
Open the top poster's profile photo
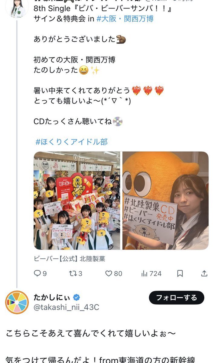17,8
